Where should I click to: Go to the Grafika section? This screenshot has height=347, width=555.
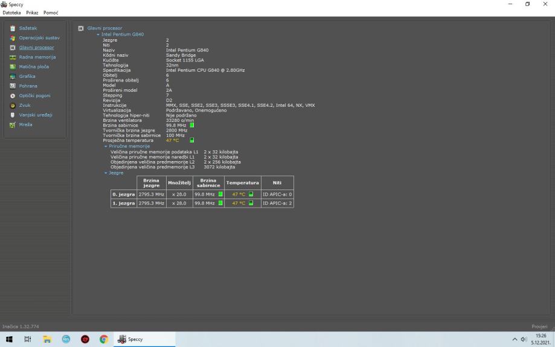[x=27, y=77]
